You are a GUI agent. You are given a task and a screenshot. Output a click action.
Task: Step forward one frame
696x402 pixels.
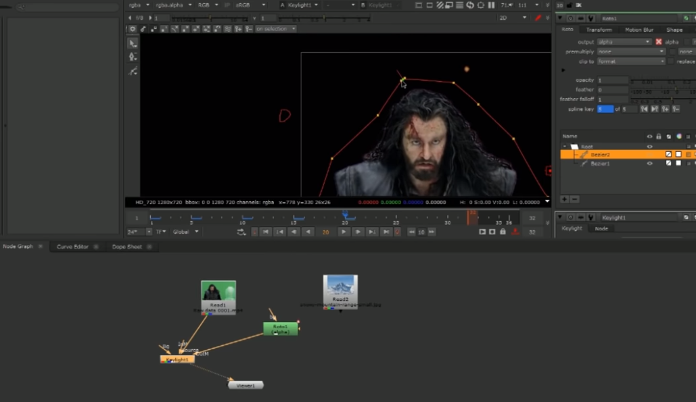tap(358, 232)
